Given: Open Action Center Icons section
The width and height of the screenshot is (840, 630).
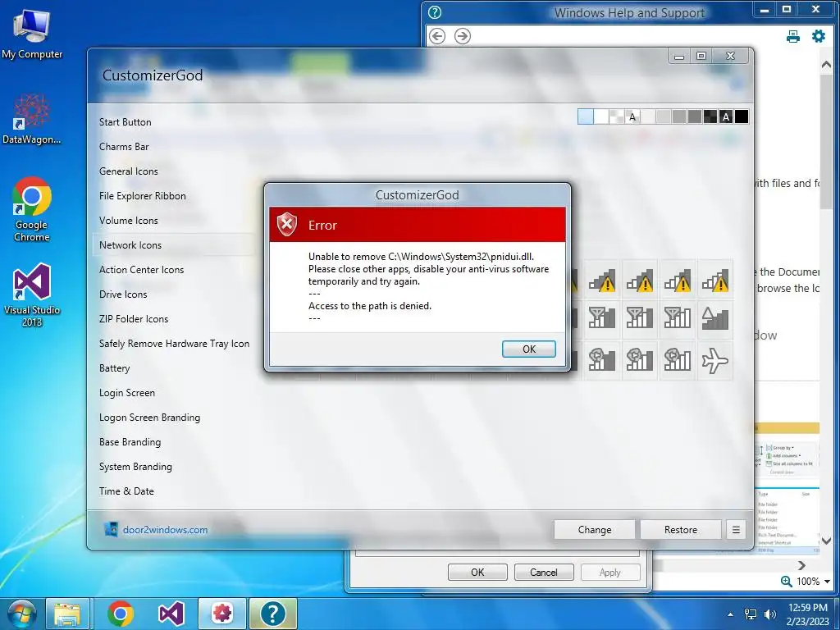Looking at the screenshot, I should (141, 270).
